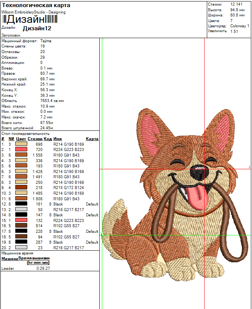Select the Карта column header

tap(92, 139)
